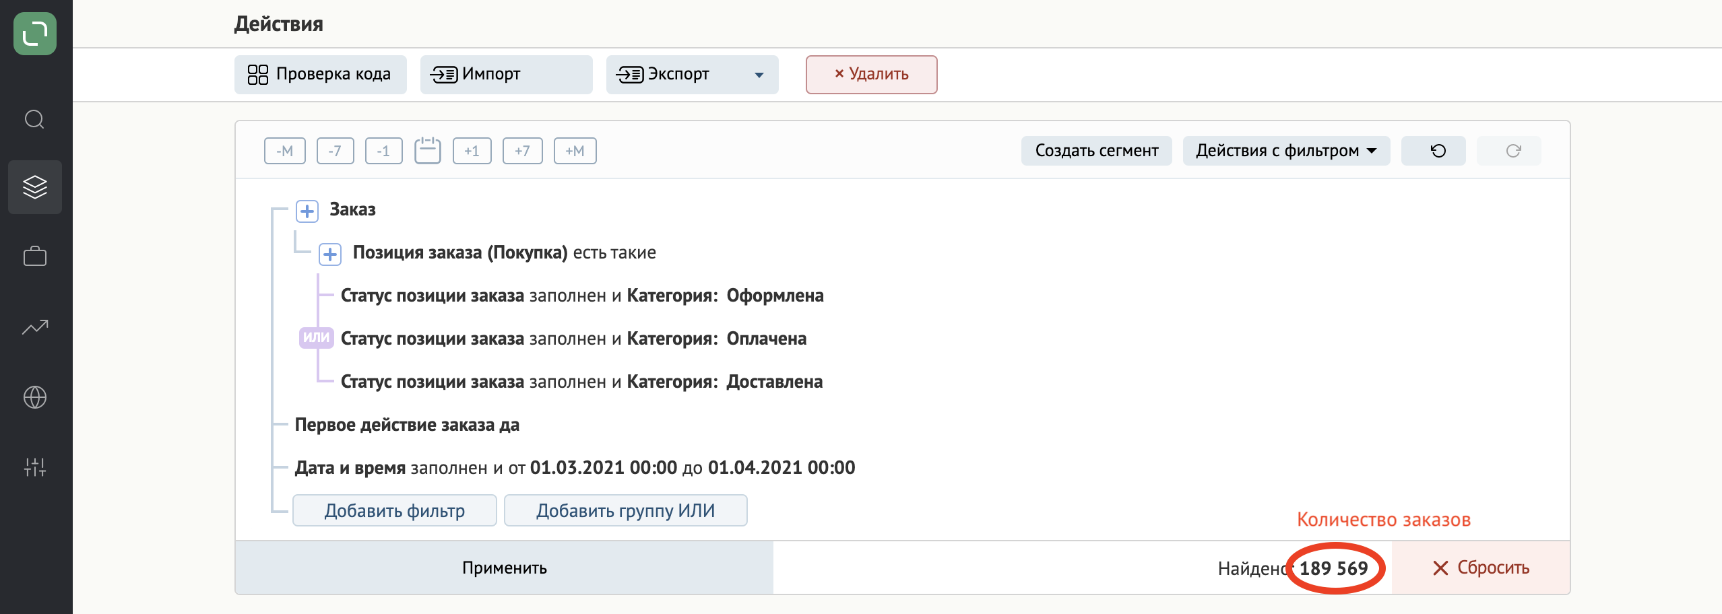Select the filter row with Категория: Оформлена
Screen dimensions: 1722x614
click(582, 296)
